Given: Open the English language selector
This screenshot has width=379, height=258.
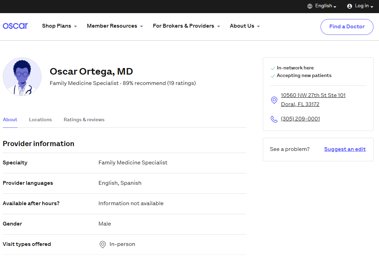Looking at the screenshot, I should click(325, 6).
